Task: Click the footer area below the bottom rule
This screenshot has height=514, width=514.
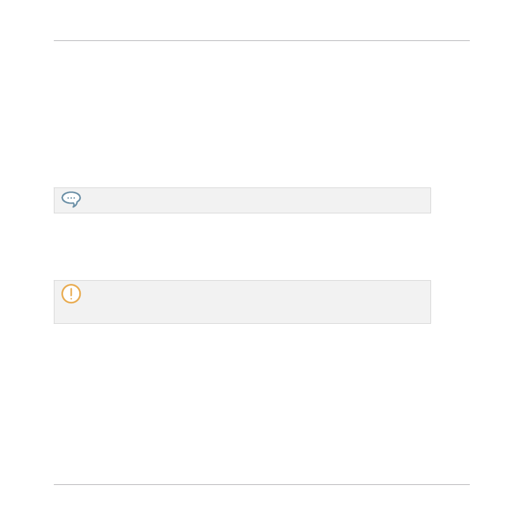Action: coord(262,499)
